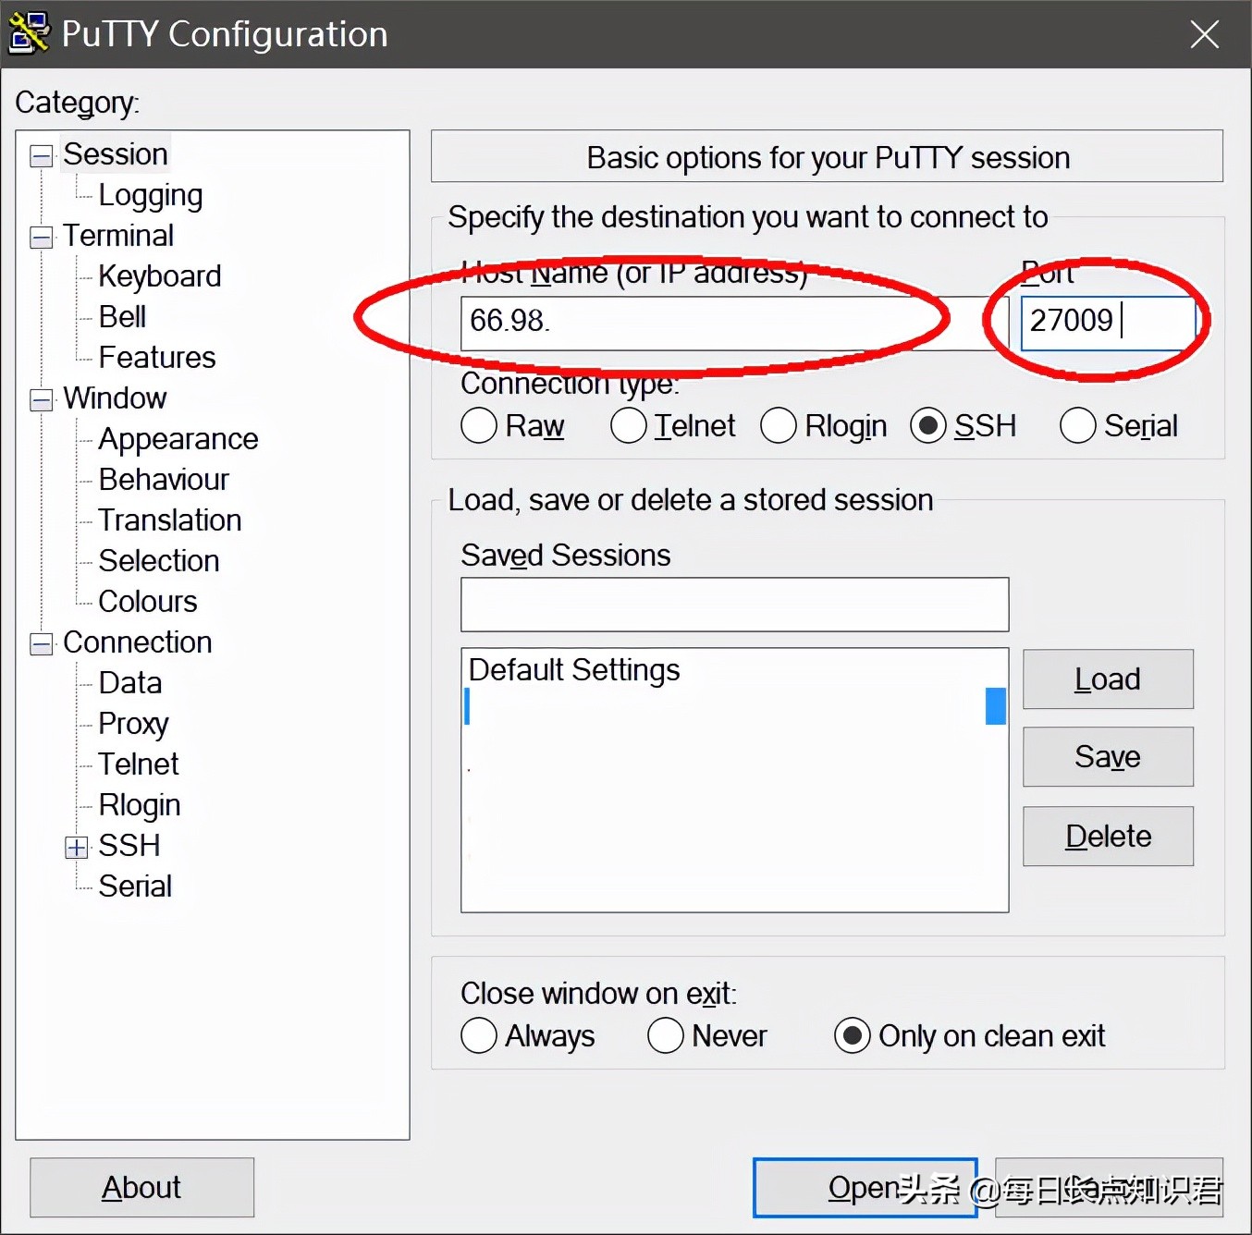Collapse the Session tree node
The image size is (1252, 1235).
tap(42, 155)
